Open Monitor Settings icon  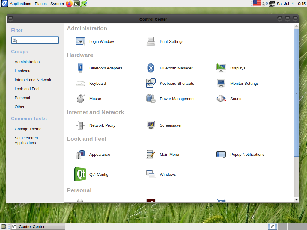coord(221,83)
